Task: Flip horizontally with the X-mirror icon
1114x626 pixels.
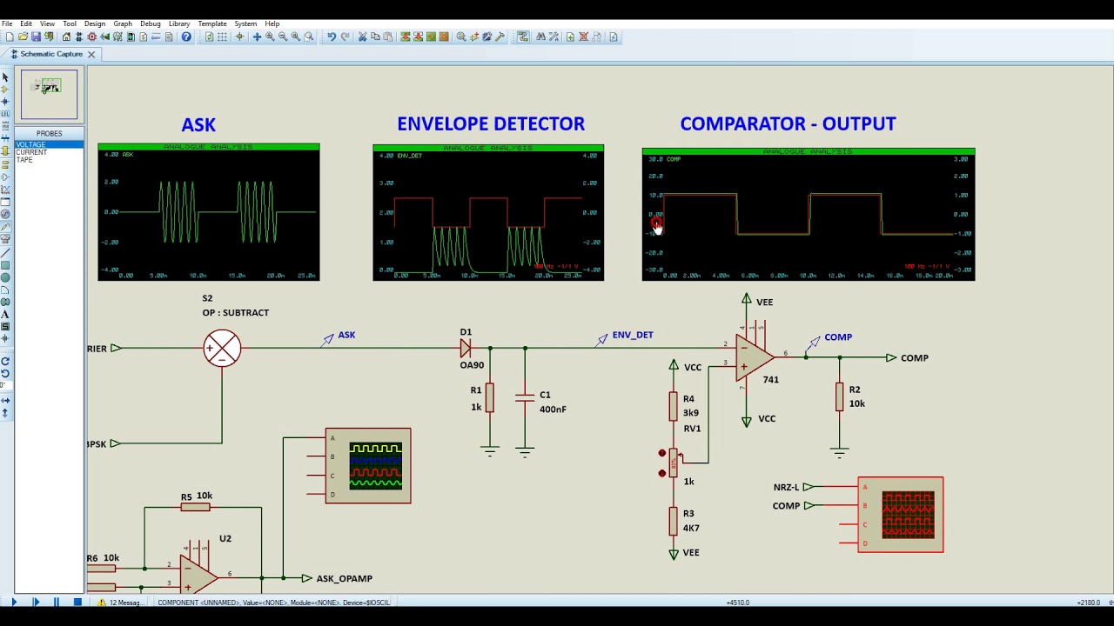Action: click(5, 401)
